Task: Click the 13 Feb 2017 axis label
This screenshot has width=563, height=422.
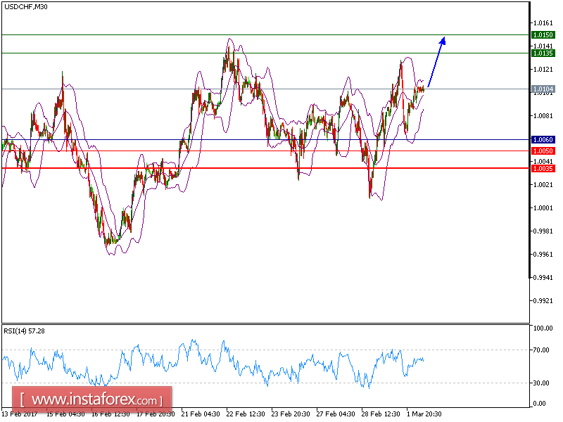Action: [21, 414]
